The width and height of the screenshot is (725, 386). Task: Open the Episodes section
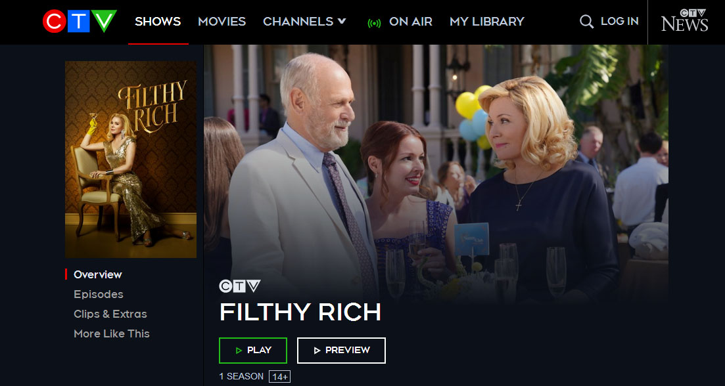(99, 294)
